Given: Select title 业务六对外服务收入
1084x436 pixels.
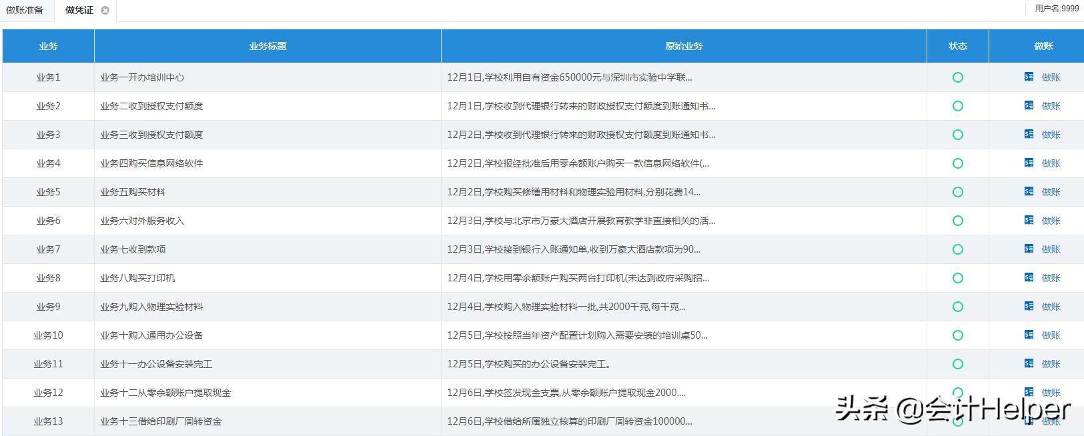Looking at the screenshot, I should point(142,221).
